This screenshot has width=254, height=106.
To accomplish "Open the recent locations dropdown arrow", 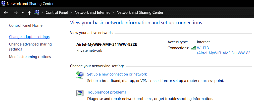I will click(x=23, y=13).
